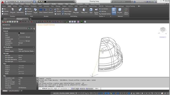
Task: Open the No selection dropdown
Action: click(15, 28)
